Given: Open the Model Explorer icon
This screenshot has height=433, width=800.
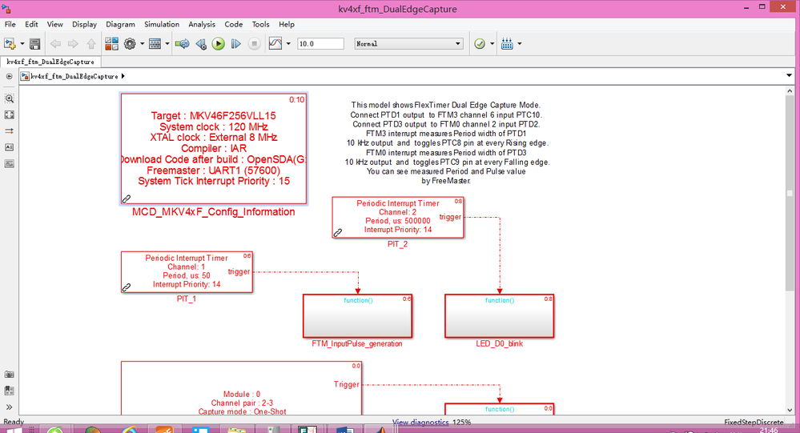Looking at the screenshot, I should point(155,44).
